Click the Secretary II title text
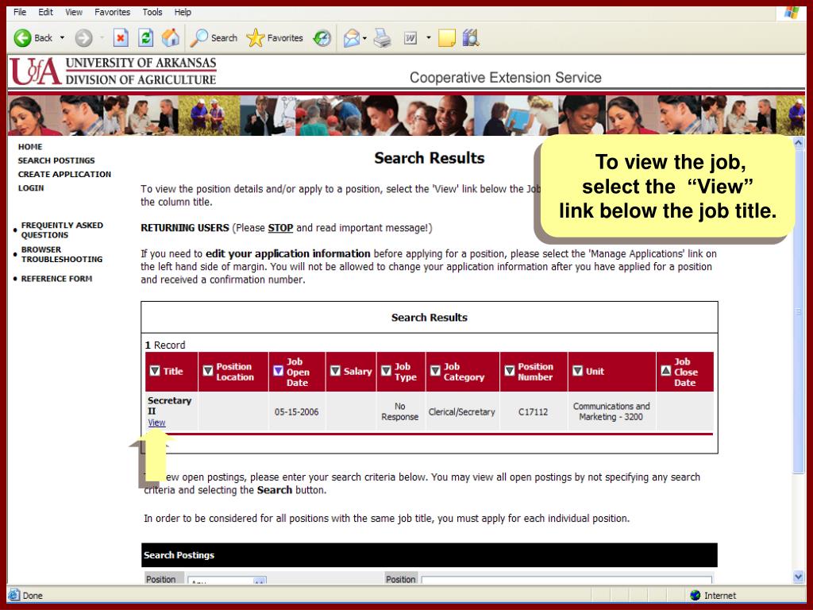The height and width of the screenshot is (610, 813). coord(169,406)
